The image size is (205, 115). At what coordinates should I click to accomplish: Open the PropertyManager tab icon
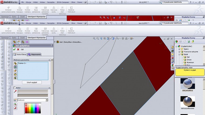click(x=19, y=42)
